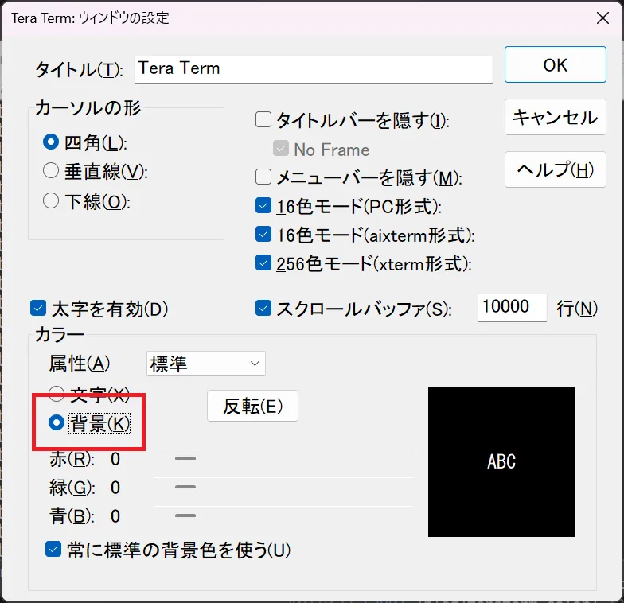Toggle メニューバーを隠す(M) checkbox
Image resolution: width=624 pixels, height=603 pixels.
[x=263, y=177]
